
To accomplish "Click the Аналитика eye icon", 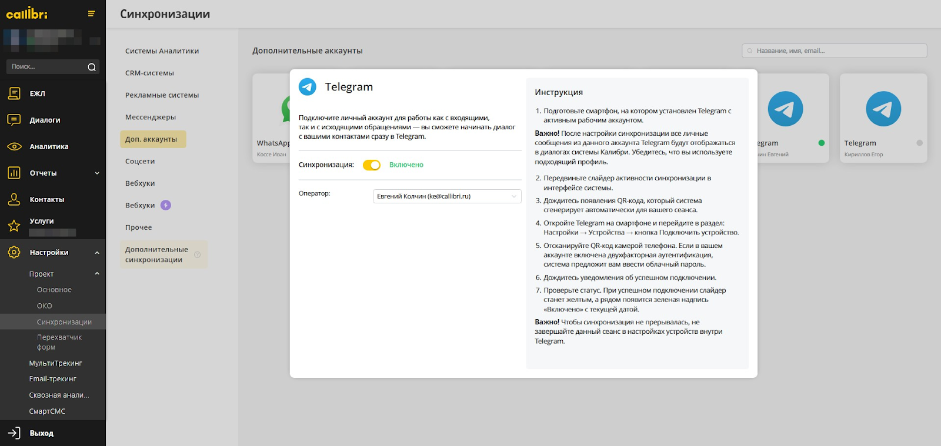I will click(x=14, y=146).
